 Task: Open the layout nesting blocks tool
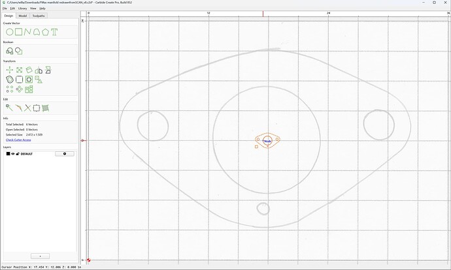tap(29, 89)
